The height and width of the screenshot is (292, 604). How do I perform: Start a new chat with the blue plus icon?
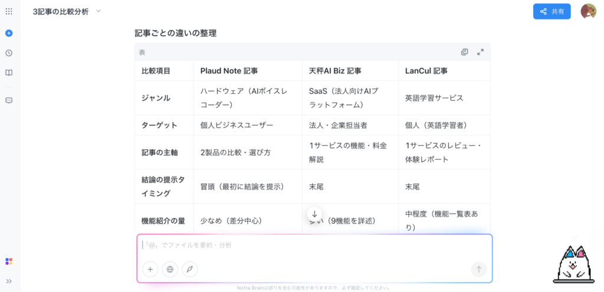(9, 33)
